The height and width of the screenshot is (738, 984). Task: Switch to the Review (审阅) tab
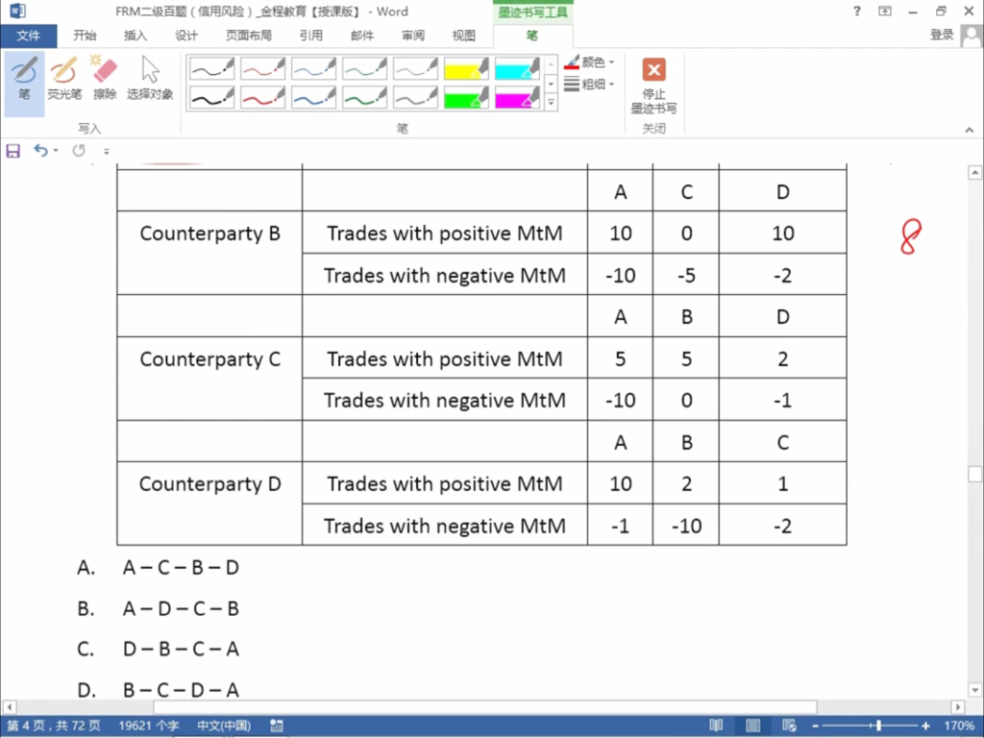pos(413,36)
